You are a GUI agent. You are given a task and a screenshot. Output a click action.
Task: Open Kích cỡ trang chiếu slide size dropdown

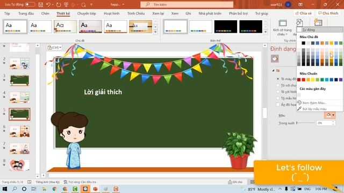coord(282,28)
